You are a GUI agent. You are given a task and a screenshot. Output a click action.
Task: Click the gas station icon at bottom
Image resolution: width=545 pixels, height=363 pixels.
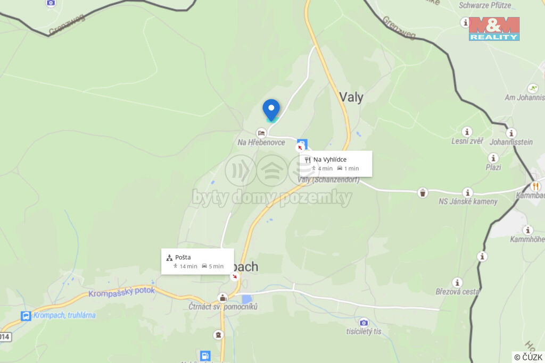tap(205, 356)
